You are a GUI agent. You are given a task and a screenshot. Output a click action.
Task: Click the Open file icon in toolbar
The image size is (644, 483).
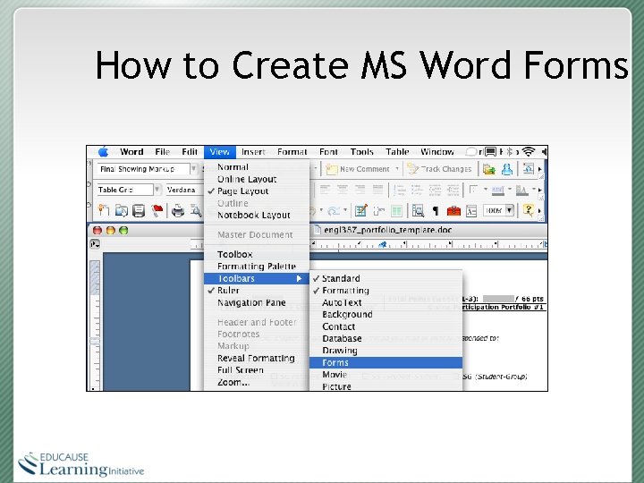pos(121,210)
